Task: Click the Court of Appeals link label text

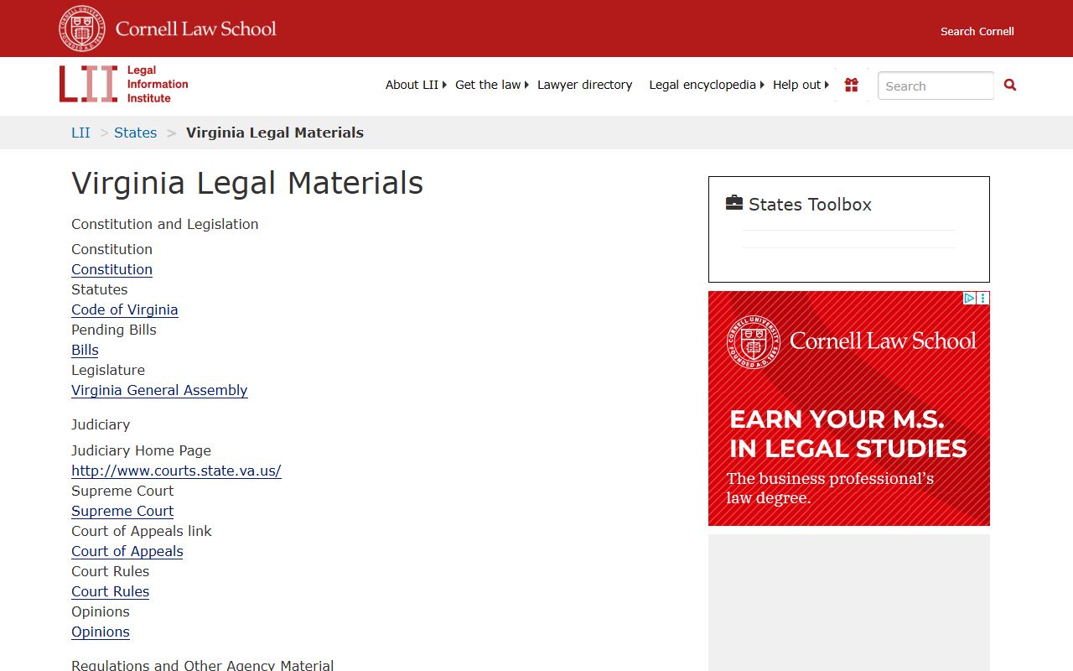Action: pos(142,531)
